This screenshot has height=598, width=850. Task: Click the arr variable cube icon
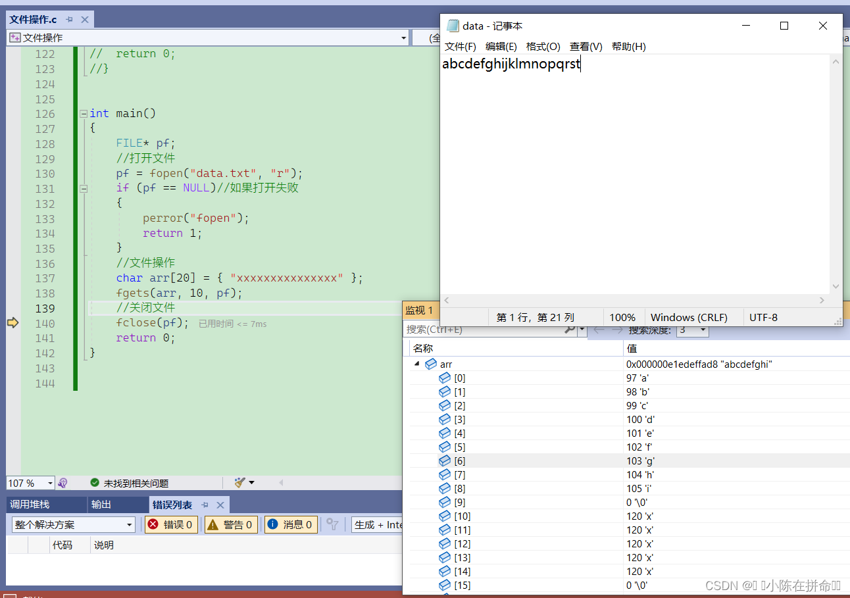coord(431,364)
